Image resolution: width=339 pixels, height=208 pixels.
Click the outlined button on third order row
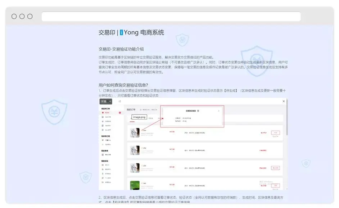(275, 168)
